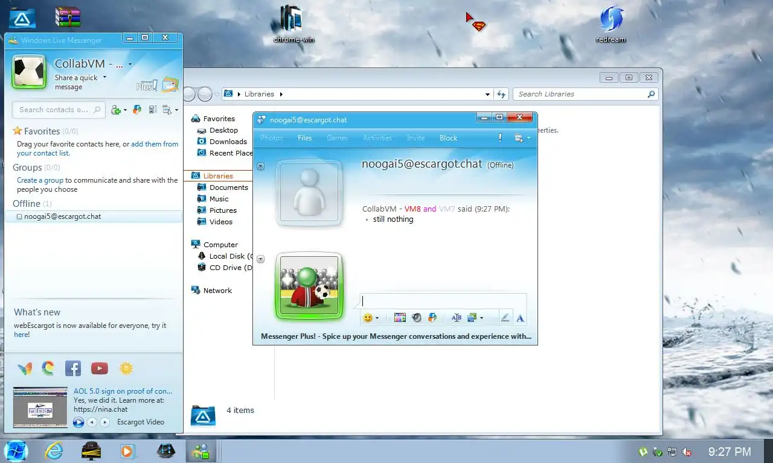Toggle the handwriting pen mode in chat
This screenshot has height=463, width=773.
point(505,318)
